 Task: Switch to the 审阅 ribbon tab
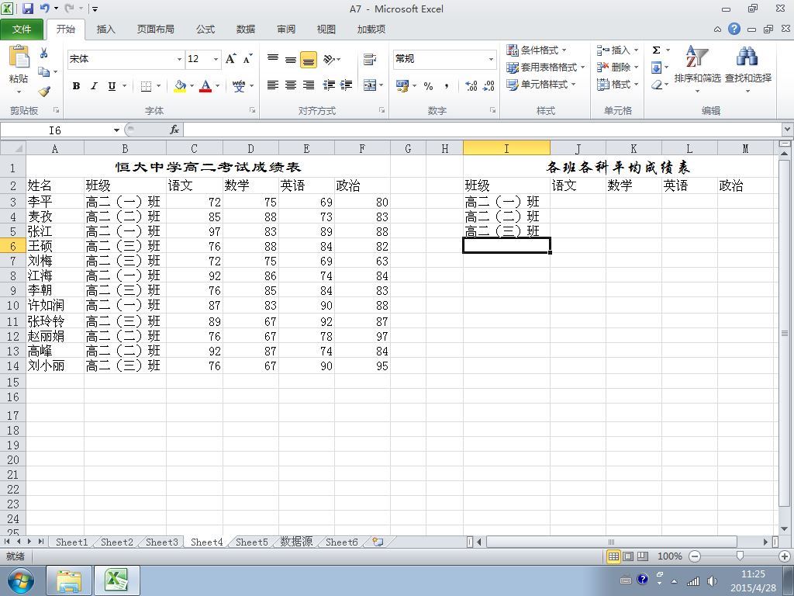point(286,29)
